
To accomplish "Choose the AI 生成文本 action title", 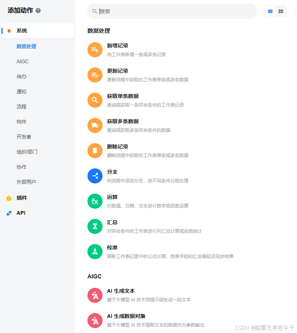I will (x=121, y=291).
